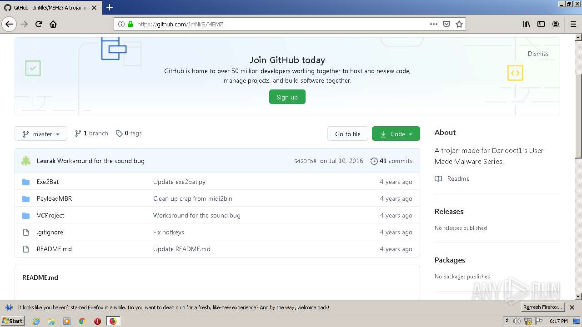
Task: Open the site information icon in the address bar
Action: pos(121,24)
